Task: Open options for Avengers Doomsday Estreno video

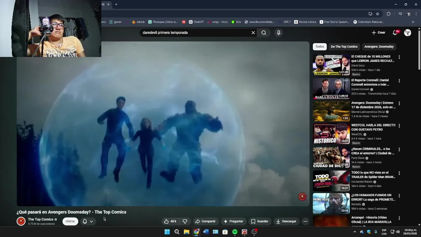Action: click(399, 103)
